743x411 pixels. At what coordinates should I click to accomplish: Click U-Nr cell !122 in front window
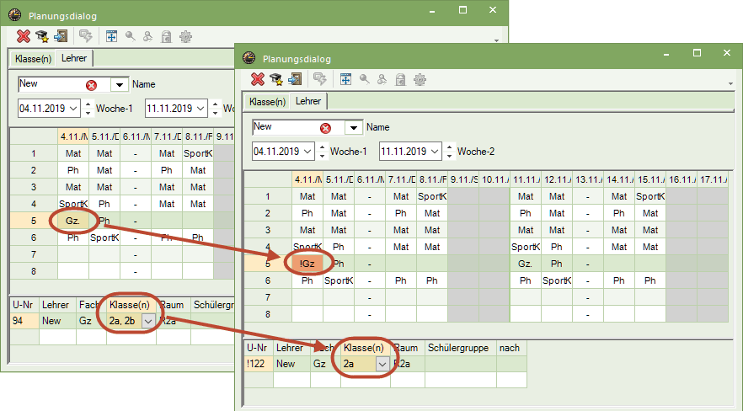pyautogui.click(x=259, y=364)
